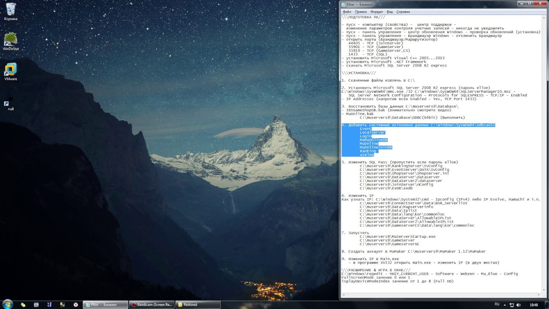Click the volume speaker tray icon
The height and width of the screenshot is (309, 549).
[x=519, y=305]
